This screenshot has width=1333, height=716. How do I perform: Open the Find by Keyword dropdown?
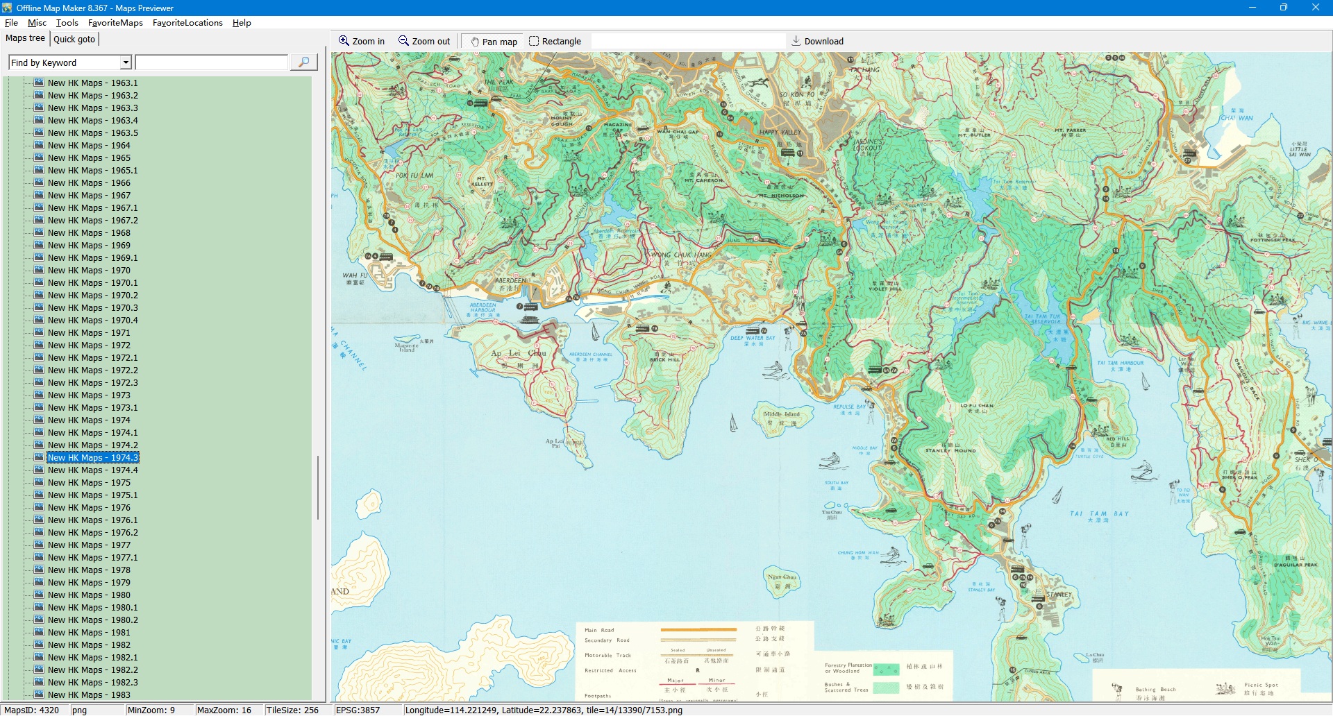(x=126, y=62)
